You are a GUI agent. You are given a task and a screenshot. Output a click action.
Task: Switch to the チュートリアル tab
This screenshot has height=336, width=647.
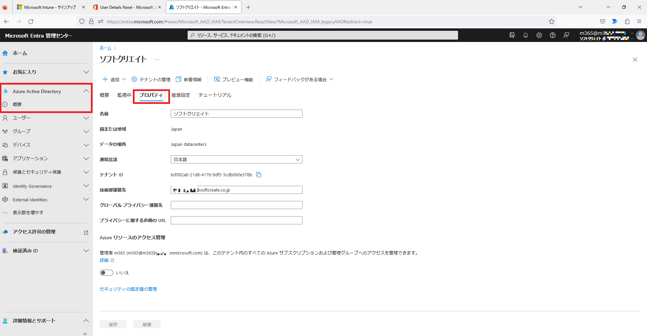(x=215, y=95)
